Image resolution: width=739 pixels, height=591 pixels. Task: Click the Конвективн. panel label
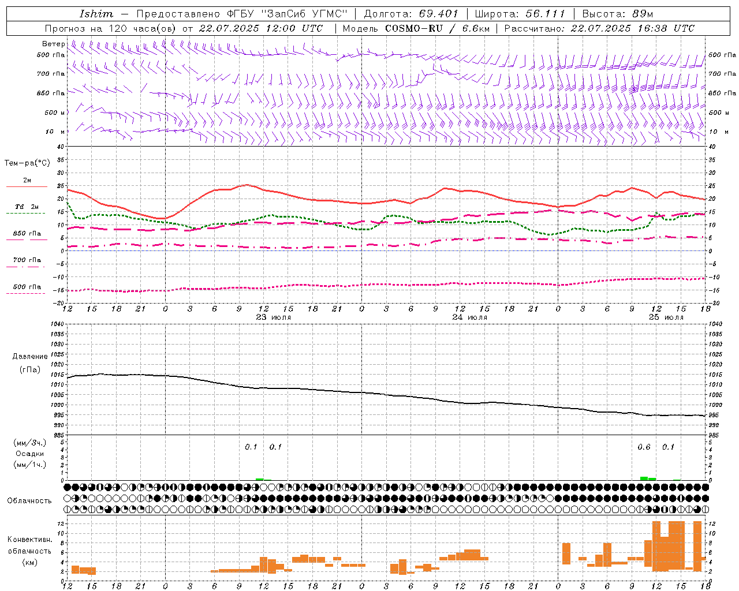pos(30,540)
